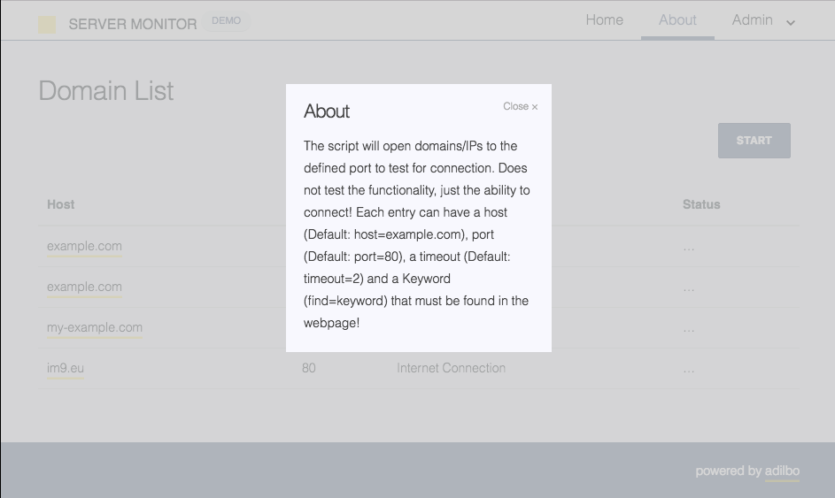
Task: Go to the Home menu item
Action: click(x=604, y=20)
